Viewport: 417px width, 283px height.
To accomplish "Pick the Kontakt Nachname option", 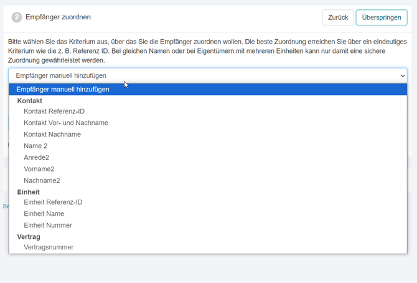I will pos(52,134).
